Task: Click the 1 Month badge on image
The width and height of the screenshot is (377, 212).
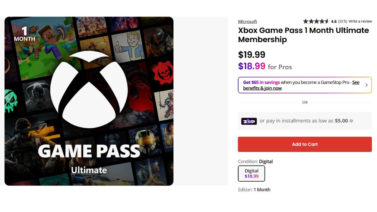Action: (x=24, y=34)
